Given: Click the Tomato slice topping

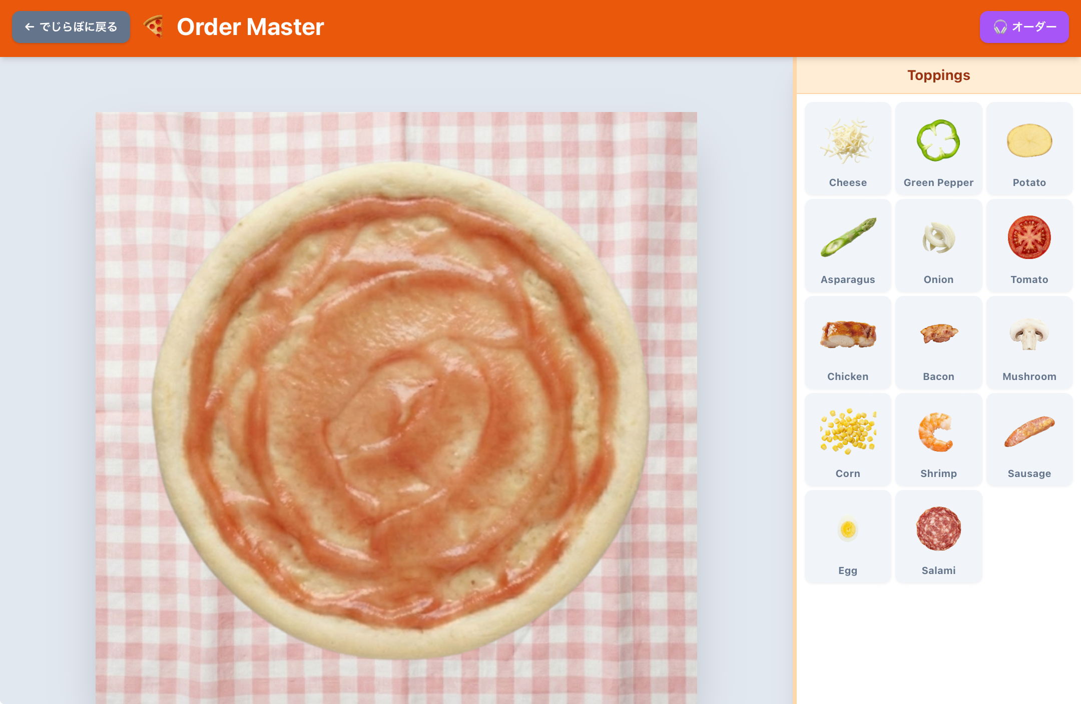Looking at the screenshot, I should tap(1029, 245).
